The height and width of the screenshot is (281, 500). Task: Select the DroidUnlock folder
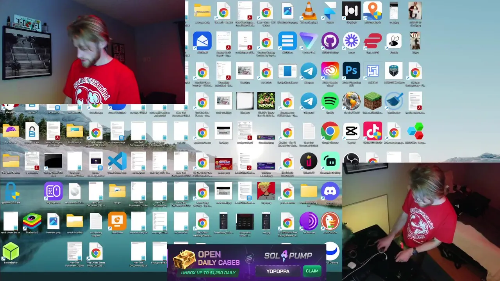point(75,132)
